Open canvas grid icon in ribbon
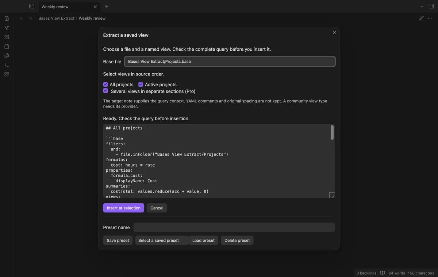438x277 pixels. (x=7, y=37)
